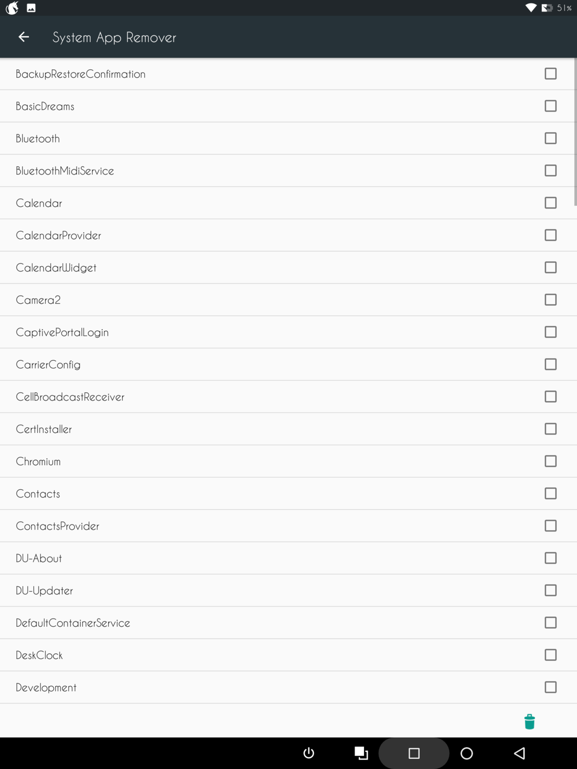Tap the screenshot icon in navigation bar
Image resolution: width=577 pixels, height=769 pixels.
[x=361, y=753]
